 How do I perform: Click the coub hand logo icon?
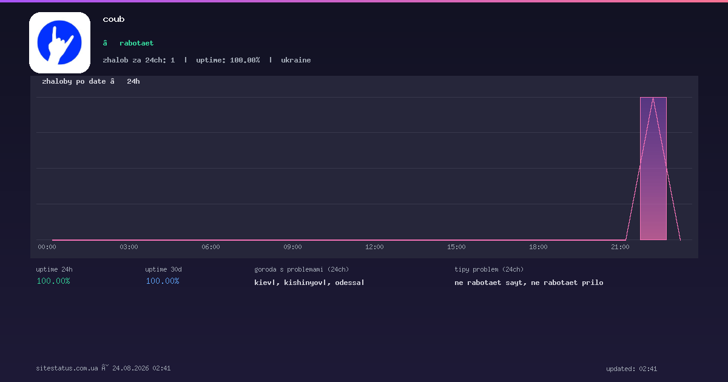click(59, 42)
